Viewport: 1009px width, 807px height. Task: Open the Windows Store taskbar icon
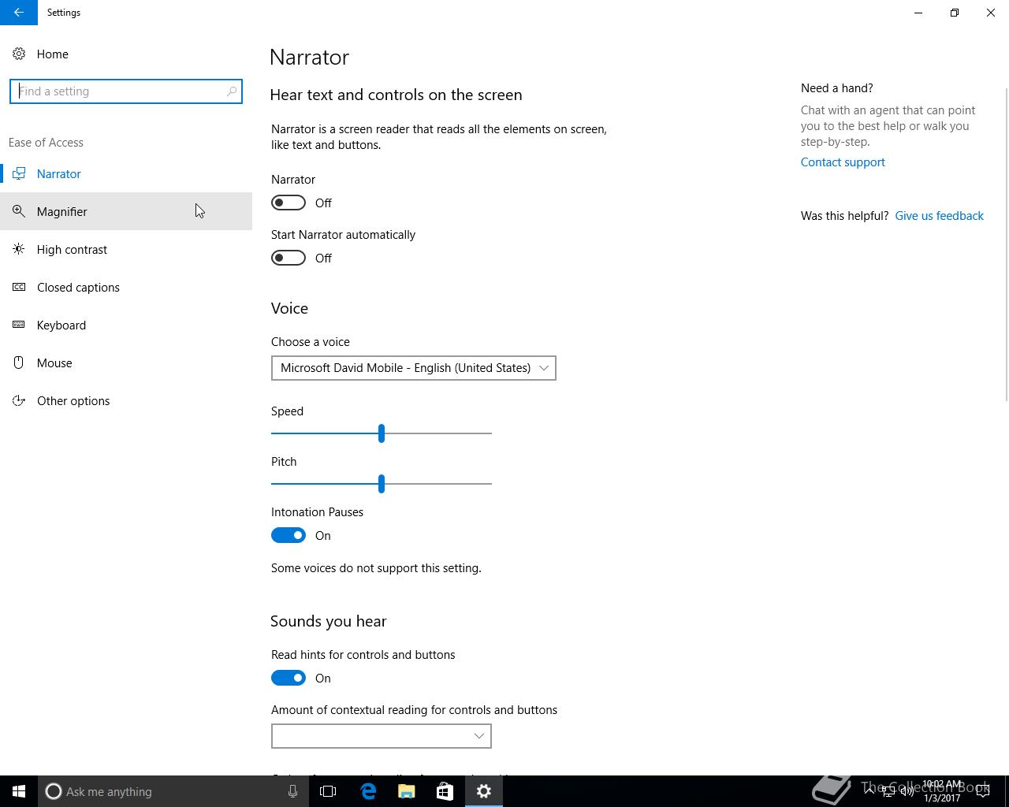[x=445, y=791]
